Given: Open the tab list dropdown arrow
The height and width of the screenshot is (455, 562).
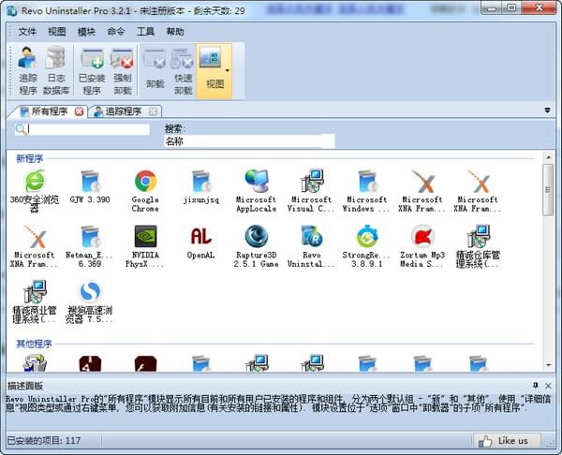Looking at the screenshot, I should pos(547,110).
